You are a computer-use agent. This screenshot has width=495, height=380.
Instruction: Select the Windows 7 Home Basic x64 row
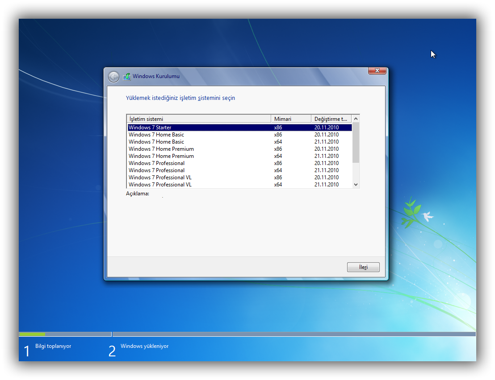point(239,142)
